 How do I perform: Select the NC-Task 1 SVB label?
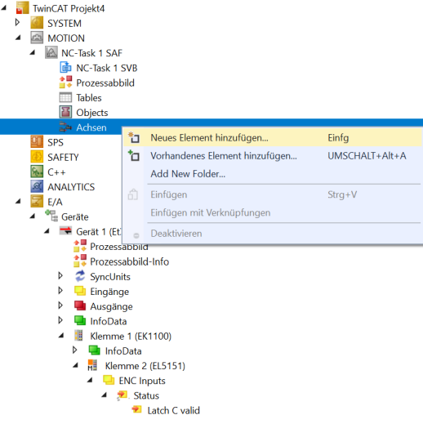(107, 68)
